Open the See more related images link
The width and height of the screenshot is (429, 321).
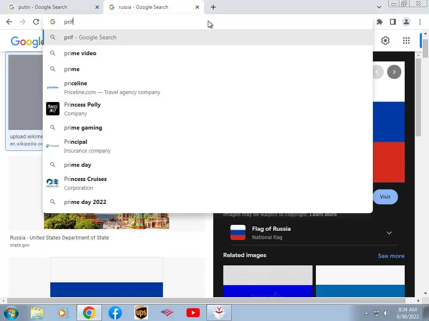click(x=391, y=256)
